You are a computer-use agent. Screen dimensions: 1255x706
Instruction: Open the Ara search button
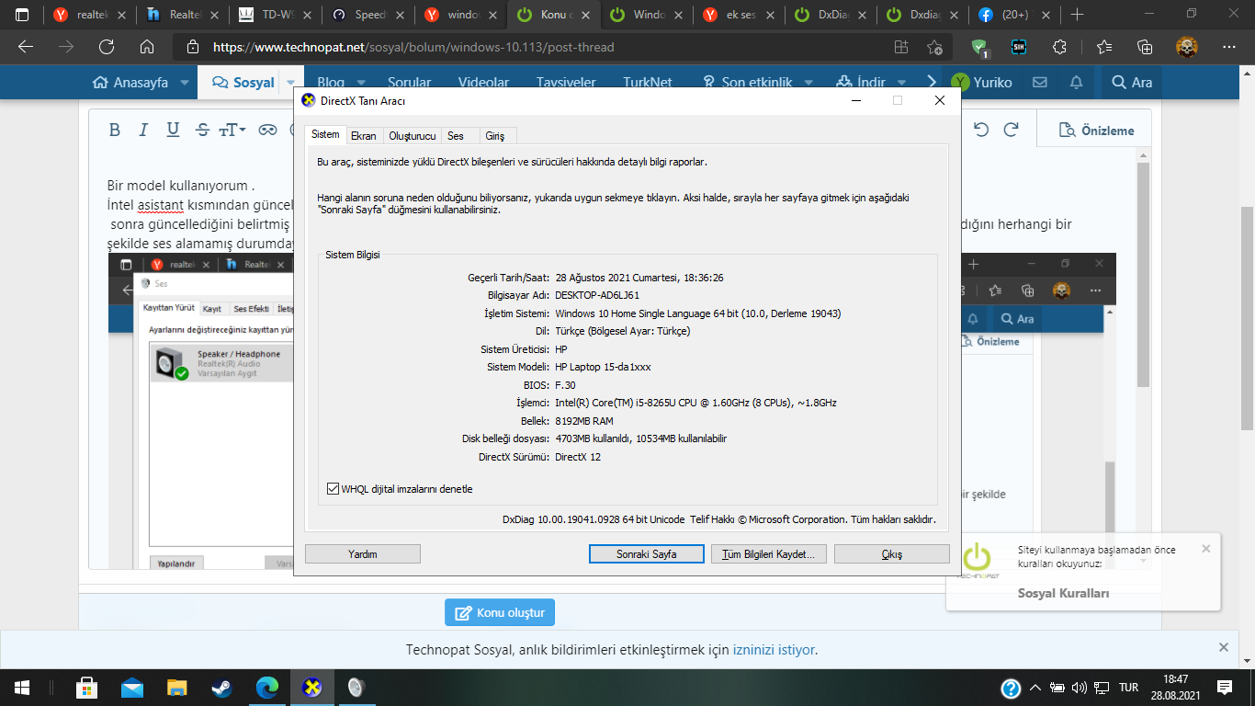point(1132,82)
